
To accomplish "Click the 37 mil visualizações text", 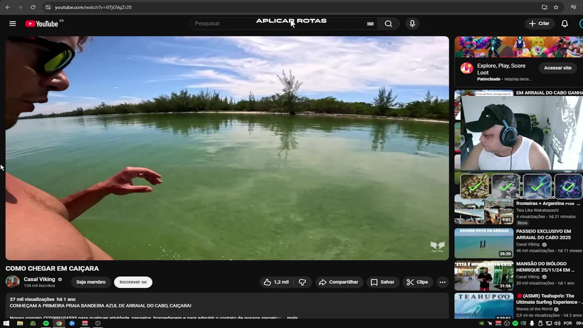I will click(x=32, y=299).
